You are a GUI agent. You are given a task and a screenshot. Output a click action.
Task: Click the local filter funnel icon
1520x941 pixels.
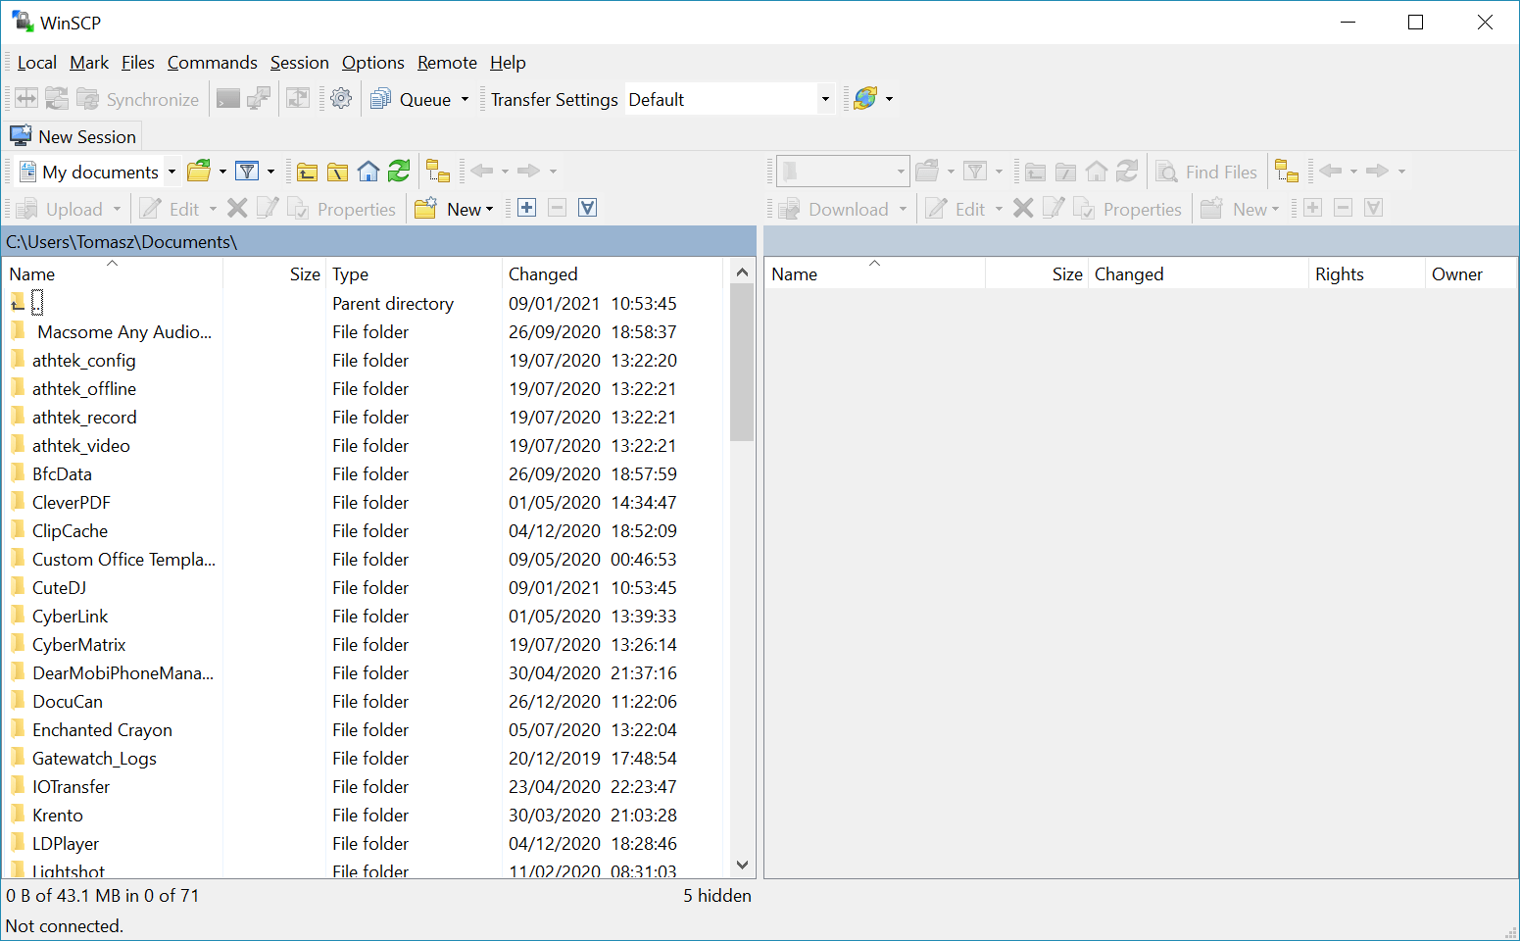(x=248, y=172)
